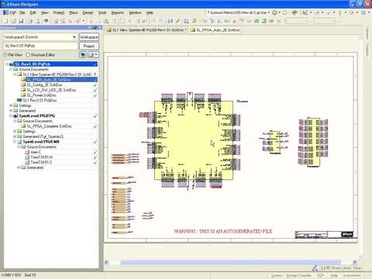372x279 pixels.
Task: Open the panel options dropdown beside compile icon
Action: pos(93,54)
